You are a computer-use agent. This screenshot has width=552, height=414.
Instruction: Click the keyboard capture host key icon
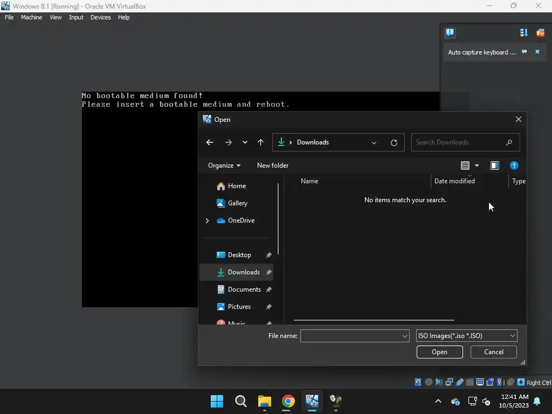[521, 382]
